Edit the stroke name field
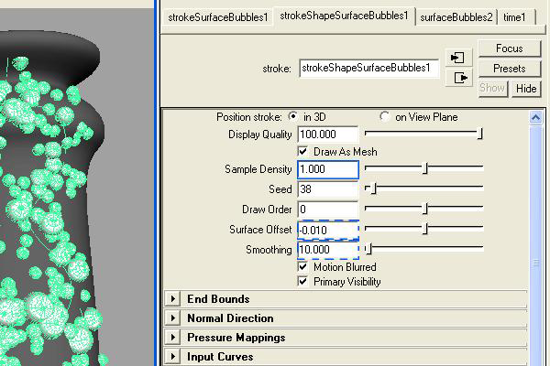This screenshot has width=550, height=366. pos(368,68)
